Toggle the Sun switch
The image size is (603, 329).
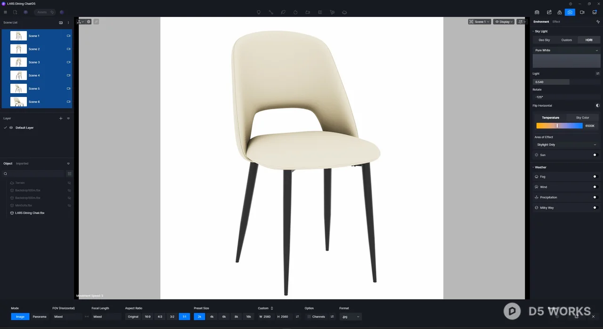[x=595, y=155]
